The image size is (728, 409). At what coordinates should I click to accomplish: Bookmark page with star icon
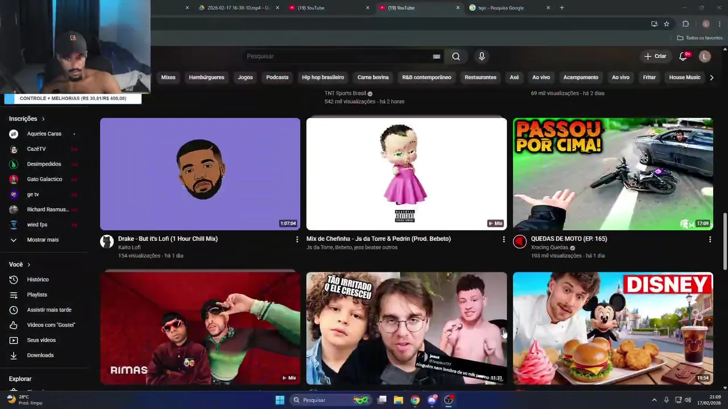[x=667, y=24]
